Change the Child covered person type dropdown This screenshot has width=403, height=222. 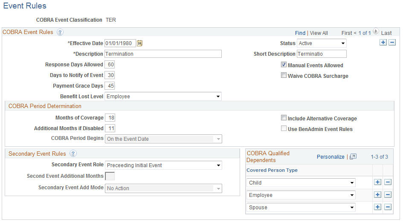(301, 183)
